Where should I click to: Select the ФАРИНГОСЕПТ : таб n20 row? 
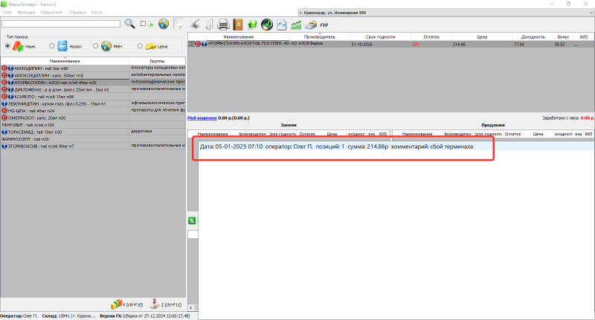(93, 139)
